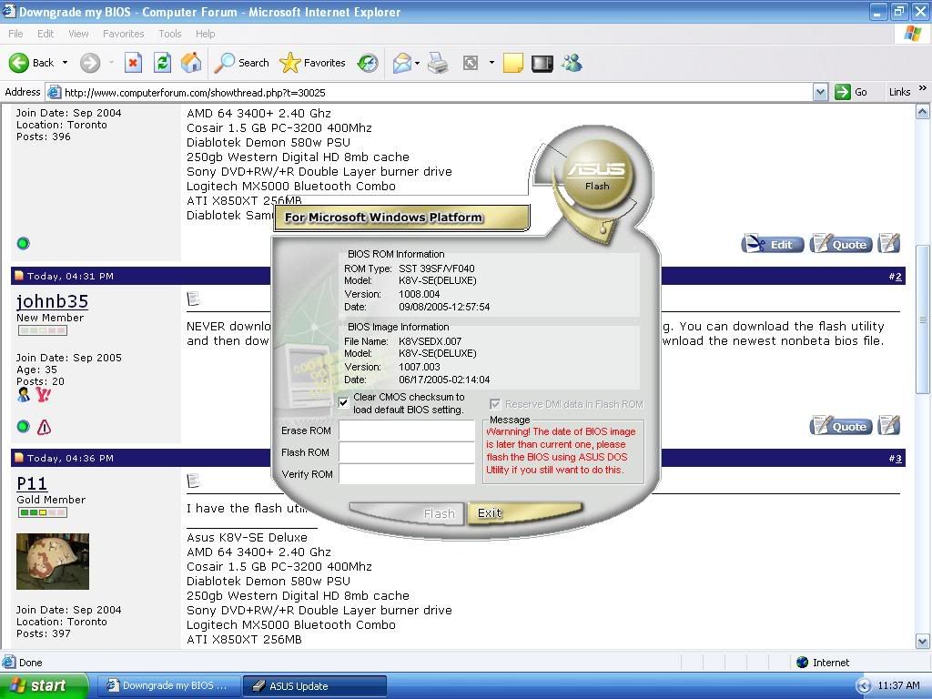Click the ASUS Flash round logo

point(596,176)
